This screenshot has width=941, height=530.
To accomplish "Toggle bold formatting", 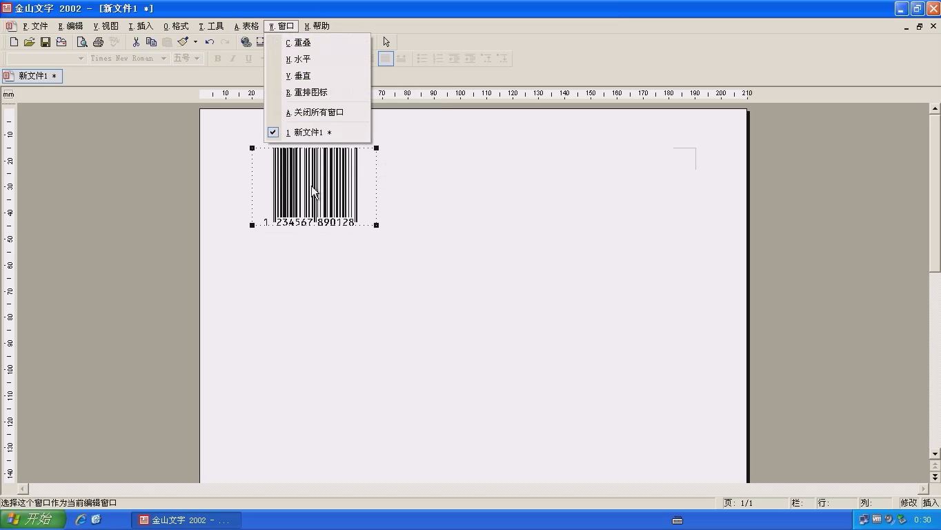I will point(218,59).
